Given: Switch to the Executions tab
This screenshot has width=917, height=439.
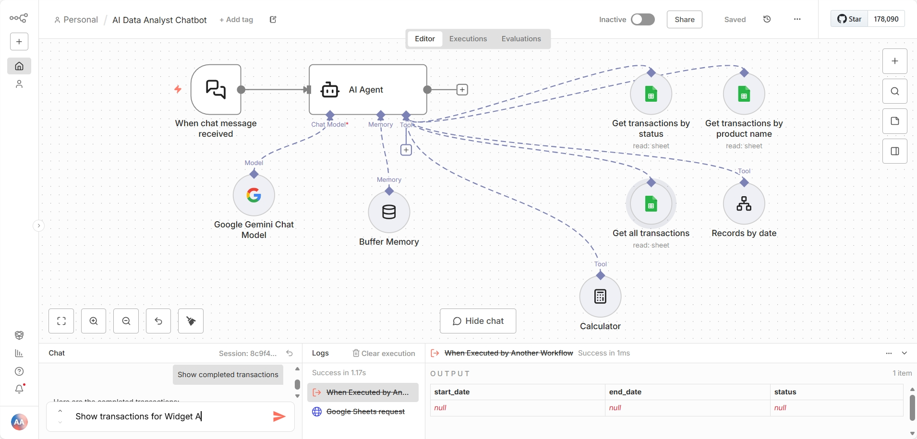Looking at the screenshot, I should click(468, 39).
